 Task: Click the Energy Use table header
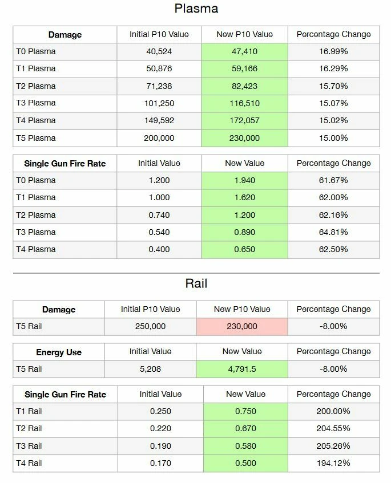59,352
